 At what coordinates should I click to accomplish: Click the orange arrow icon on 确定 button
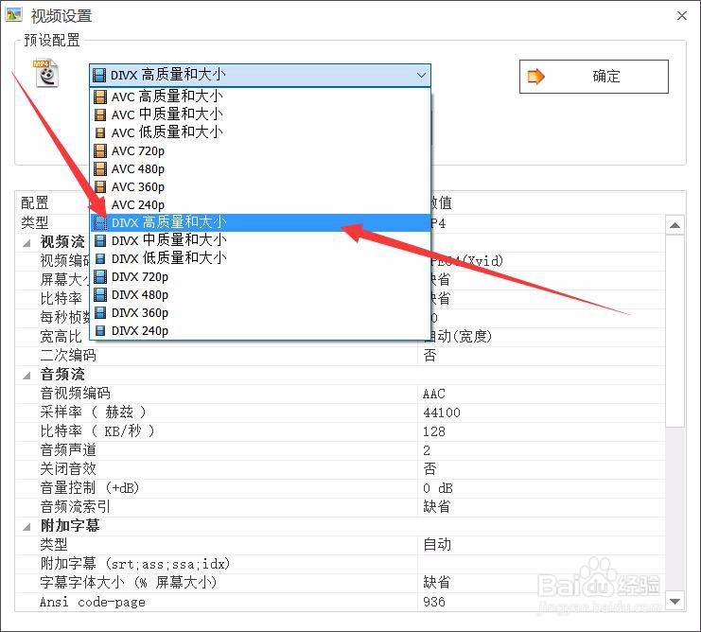point(536,77)
